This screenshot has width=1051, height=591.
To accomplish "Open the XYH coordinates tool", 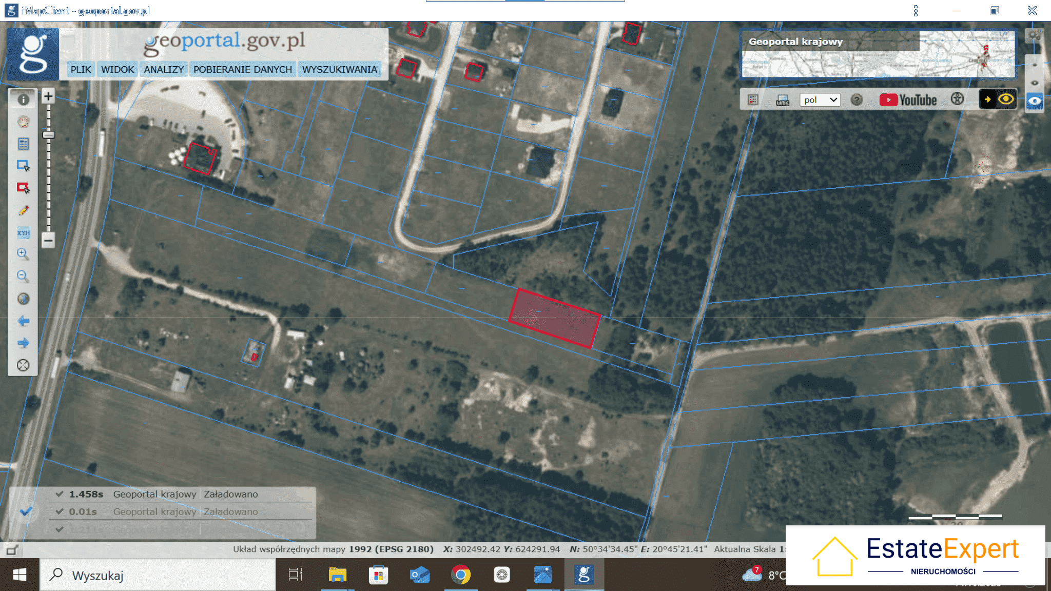I will (x=23, y=232).
